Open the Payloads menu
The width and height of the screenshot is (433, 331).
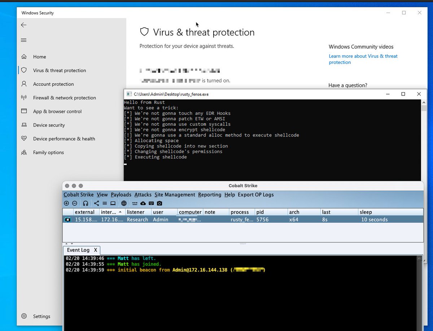point(121,194)
